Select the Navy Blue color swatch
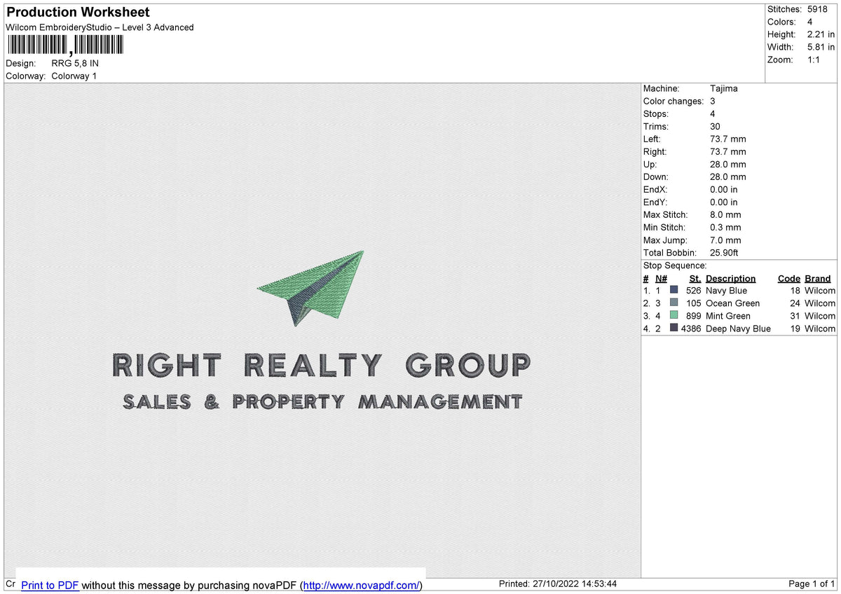The image size is (841, 594). [x=674, y=290]
